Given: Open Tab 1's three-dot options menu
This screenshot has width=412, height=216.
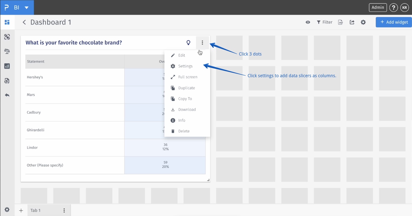Looking at the screenshot, I should click(x=64, y=210).
